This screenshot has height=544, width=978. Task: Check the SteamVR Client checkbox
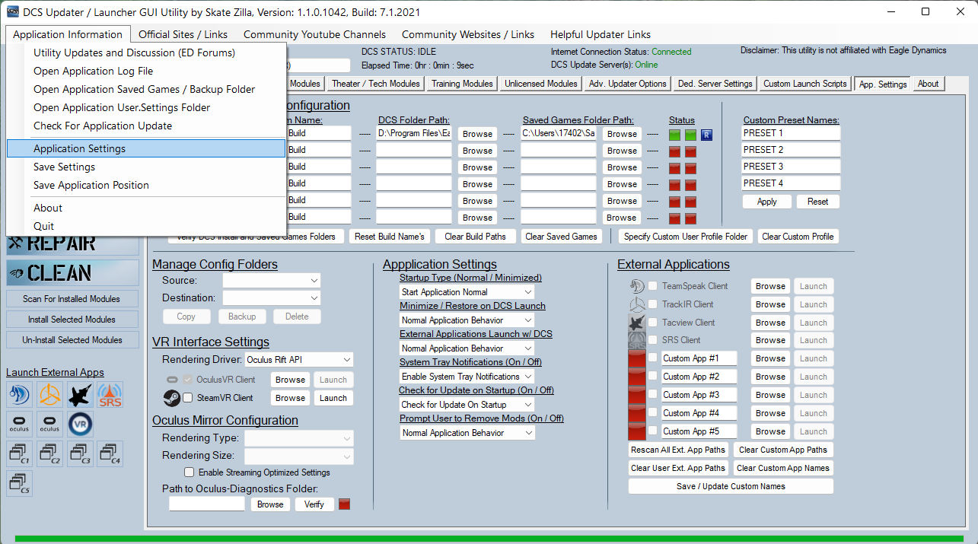[x=188, y=398]
